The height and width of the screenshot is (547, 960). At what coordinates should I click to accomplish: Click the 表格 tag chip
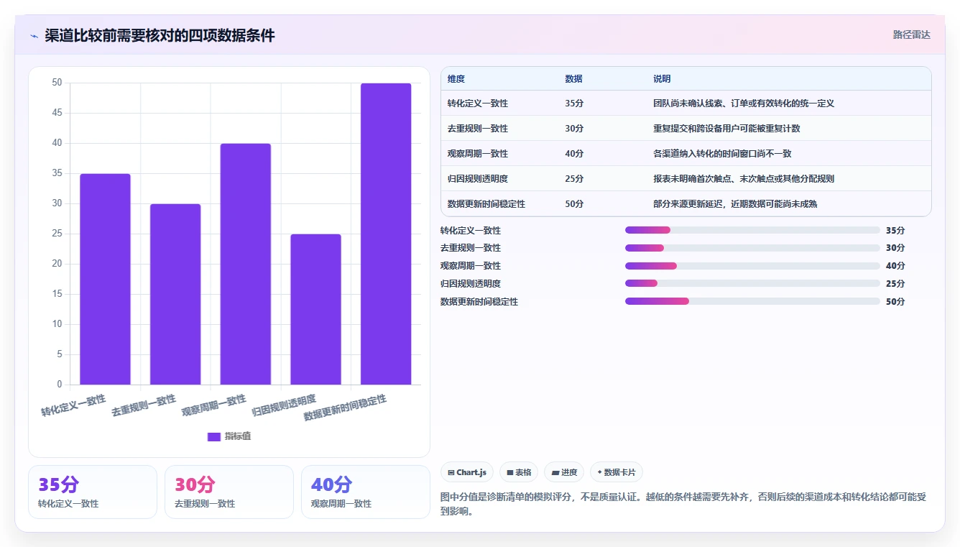coord(519,472)
